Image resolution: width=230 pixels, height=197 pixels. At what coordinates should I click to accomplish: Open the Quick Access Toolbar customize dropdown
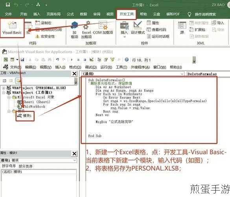[x=46, y=5]
